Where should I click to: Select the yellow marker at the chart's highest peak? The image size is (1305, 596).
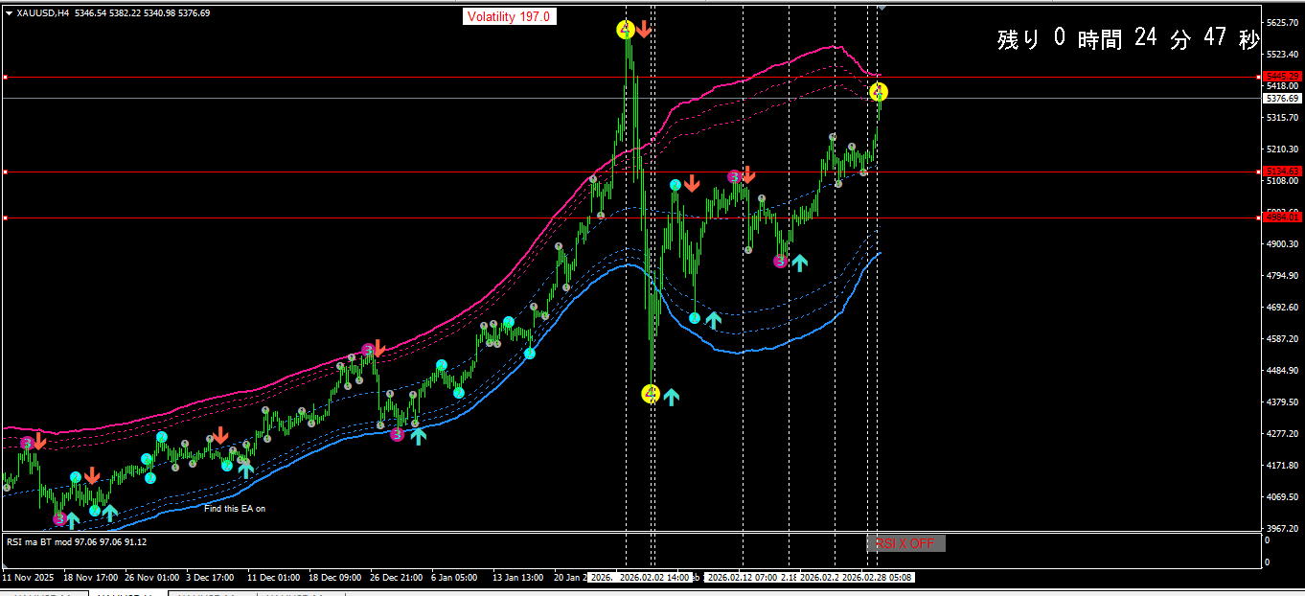[625, 30]
